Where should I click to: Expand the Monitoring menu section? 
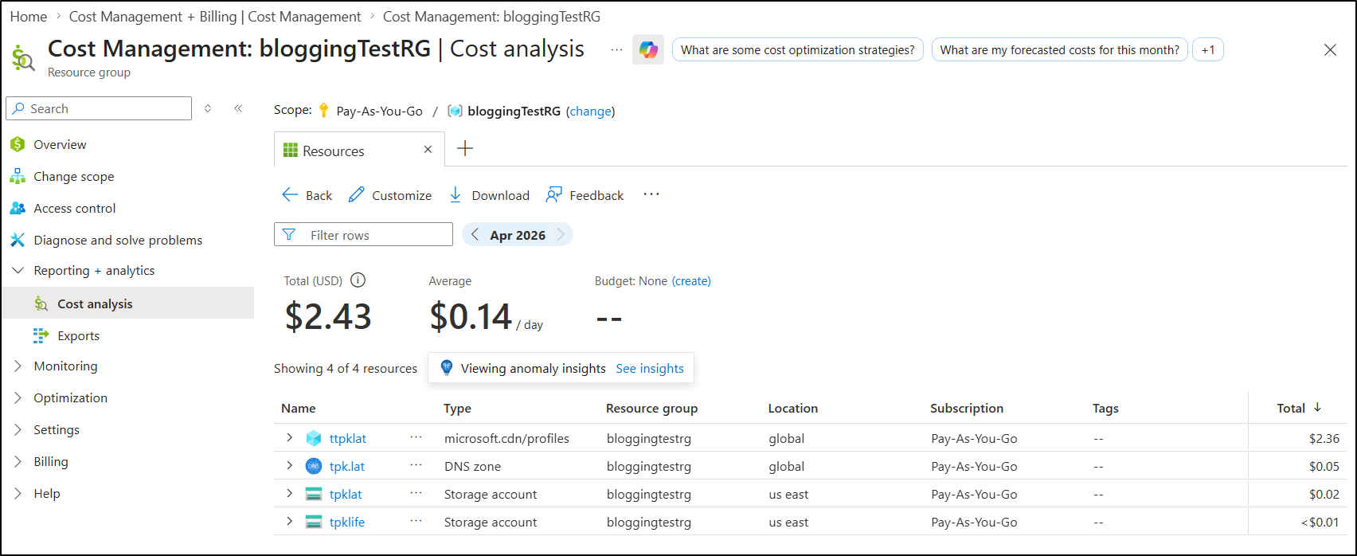[x=18, y=366]
